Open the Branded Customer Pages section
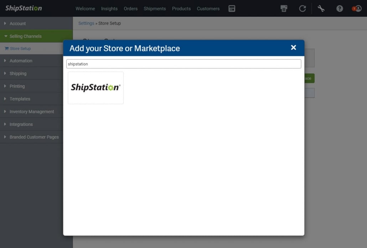This screenshot has width=367, height=248. pos(34,137)
